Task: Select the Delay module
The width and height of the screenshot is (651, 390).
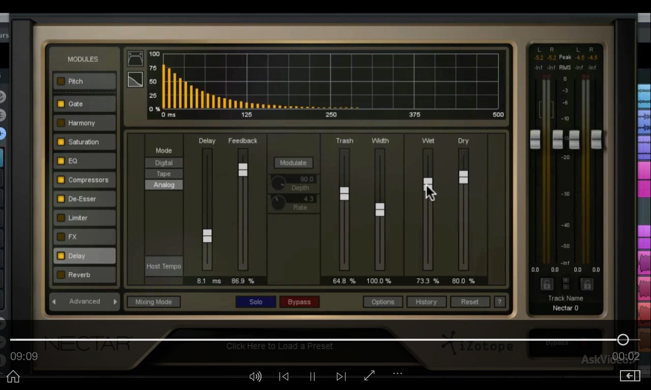Action: coord(84,256)
